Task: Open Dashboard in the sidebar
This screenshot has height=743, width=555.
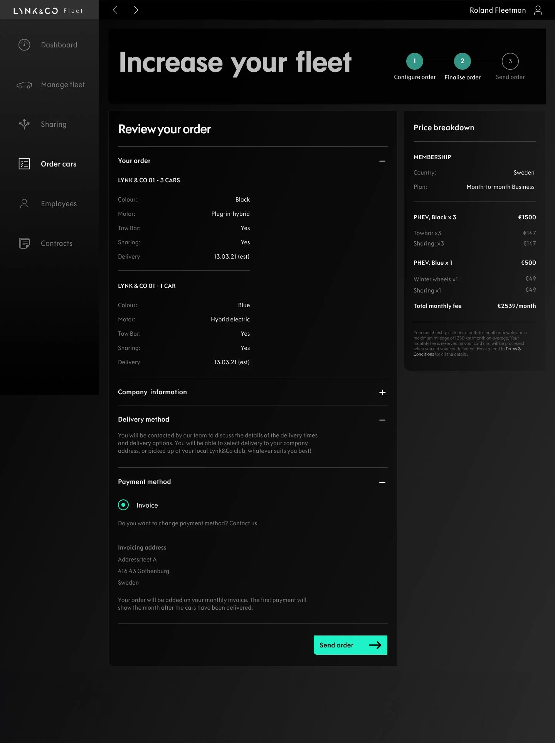Action: point(59,45)
